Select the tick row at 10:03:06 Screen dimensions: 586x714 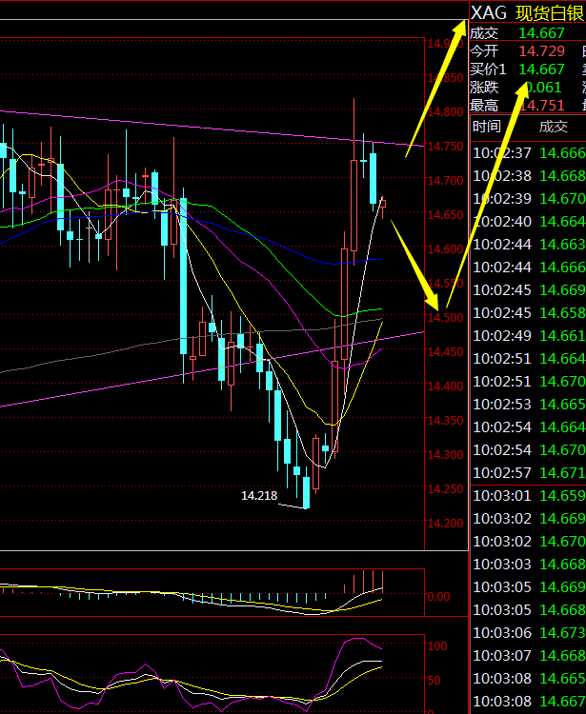coord(529,632)
